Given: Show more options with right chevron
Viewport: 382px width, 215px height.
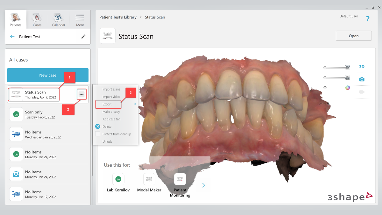Looking at the screenshot, I should [x=204, y=185].
